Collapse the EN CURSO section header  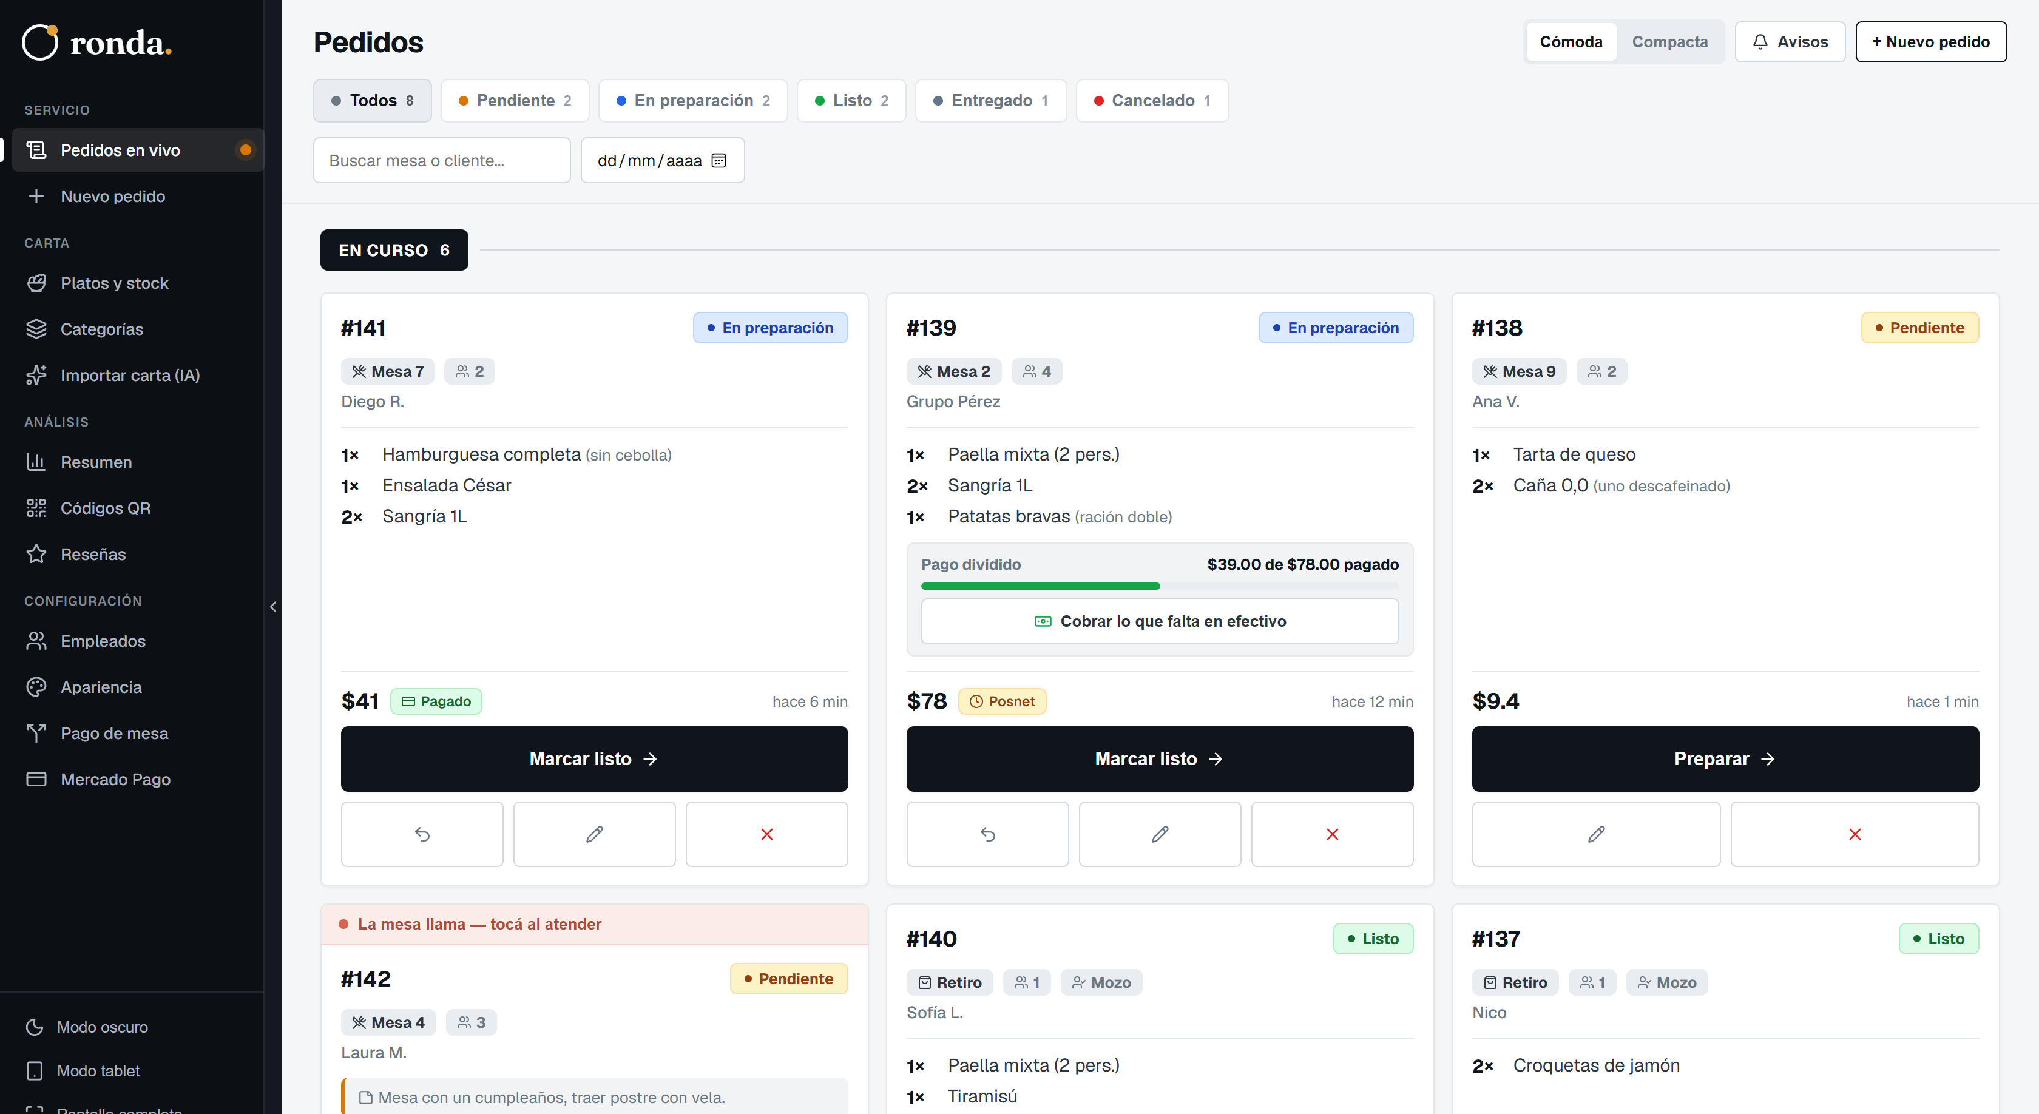pos(394,250)
